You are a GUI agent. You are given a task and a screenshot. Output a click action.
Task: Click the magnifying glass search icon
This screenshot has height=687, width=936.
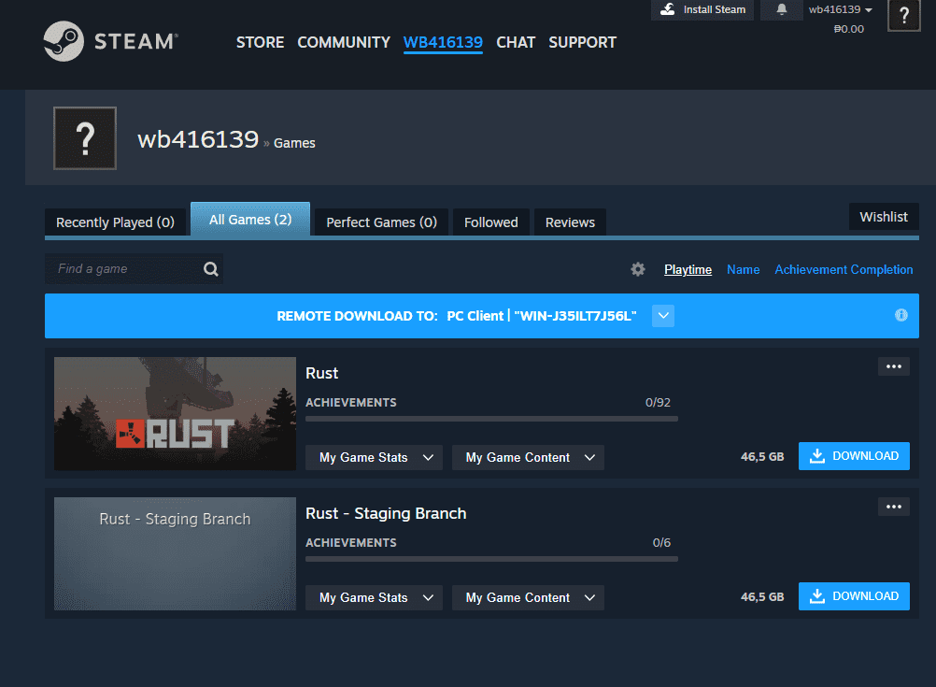click(x=210, y=268)
